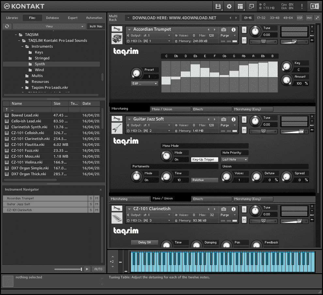Open Accordian Trumpet wrench edit icon
The width and height of the screenshot is (323, 295).
pyautogui.click(x=117, y=29)
